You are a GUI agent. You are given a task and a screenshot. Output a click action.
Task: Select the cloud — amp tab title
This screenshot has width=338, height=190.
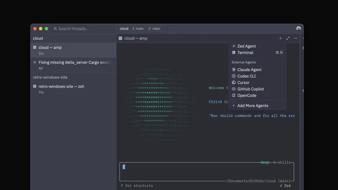coord(136,38)
